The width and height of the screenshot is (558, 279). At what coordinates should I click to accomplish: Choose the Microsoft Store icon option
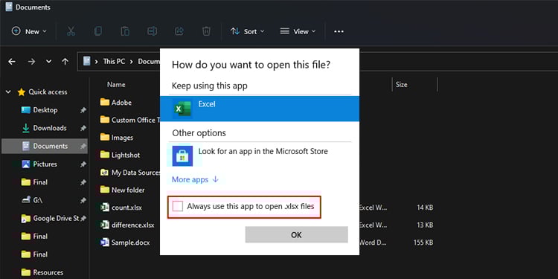182,156
